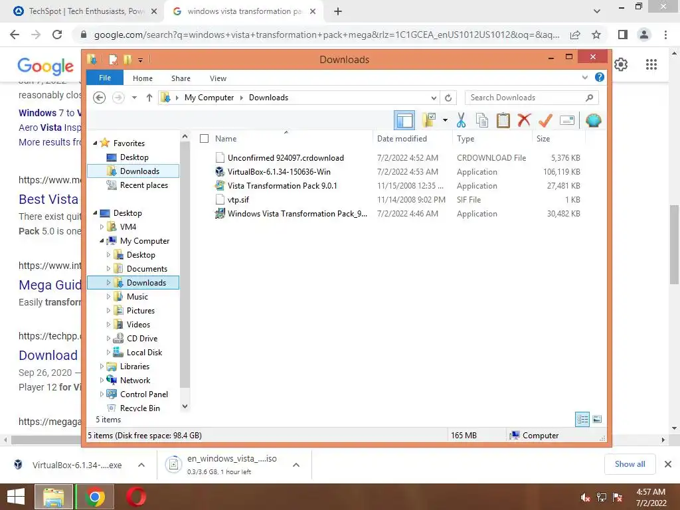The height and width of the screenshot is (510, 680).
Task: Click the Windows Start button
Action: pyautogui.click(x=15, y=497)
